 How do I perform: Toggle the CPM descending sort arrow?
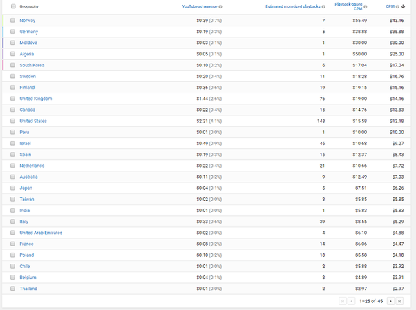[x=403, y=6]
